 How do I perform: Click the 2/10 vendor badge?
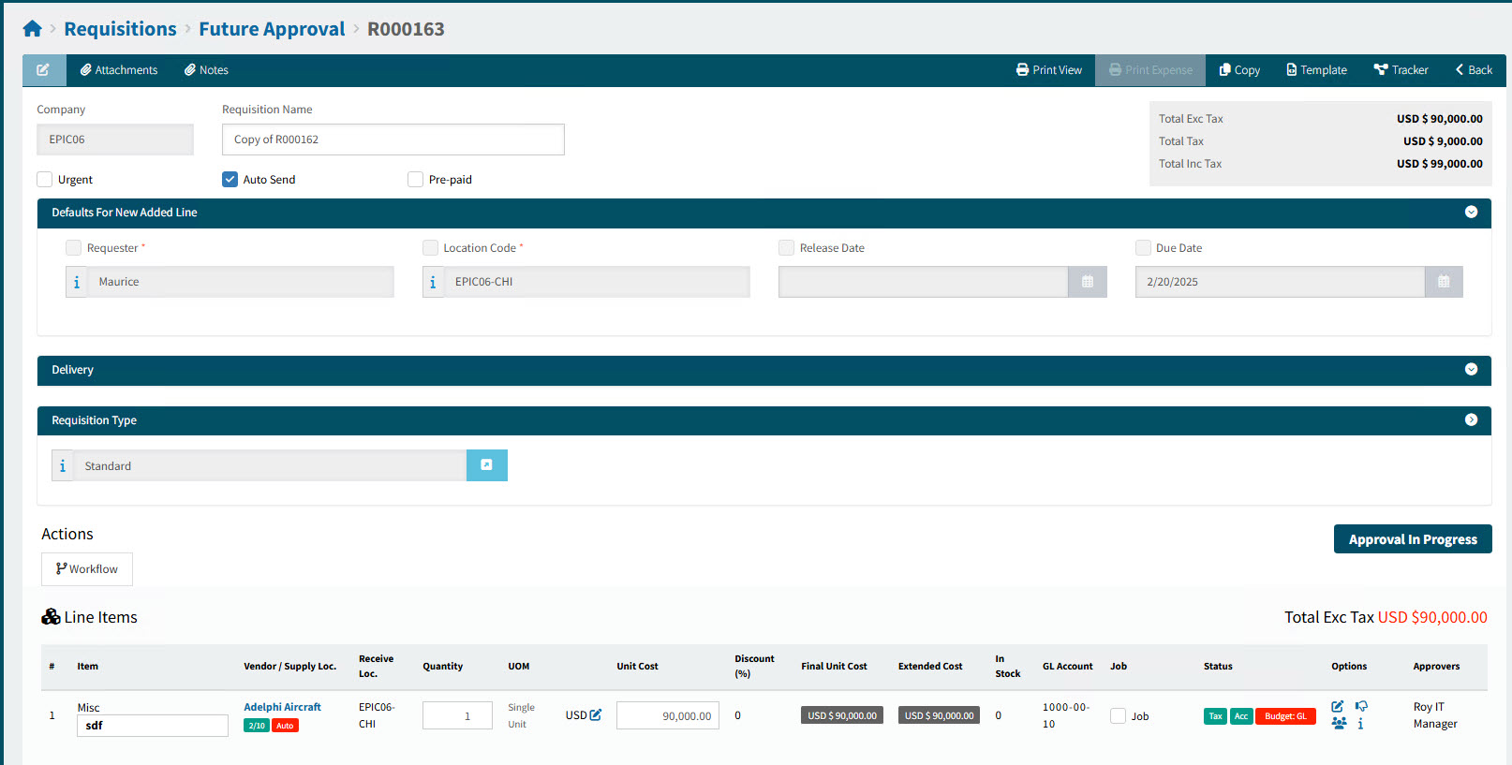[257, 726]
